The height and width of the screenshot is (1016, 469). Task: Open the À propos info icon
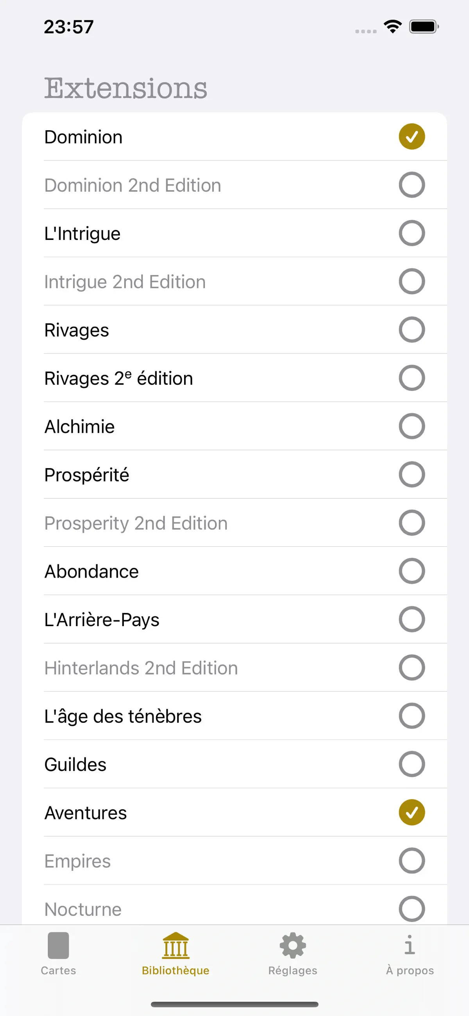[x=410, y=945]
